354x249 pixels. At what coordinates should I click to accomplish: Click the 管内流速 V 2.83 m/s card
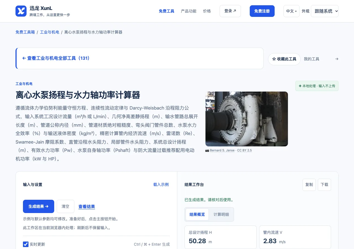pyautogui.click(x=295, y=237)
